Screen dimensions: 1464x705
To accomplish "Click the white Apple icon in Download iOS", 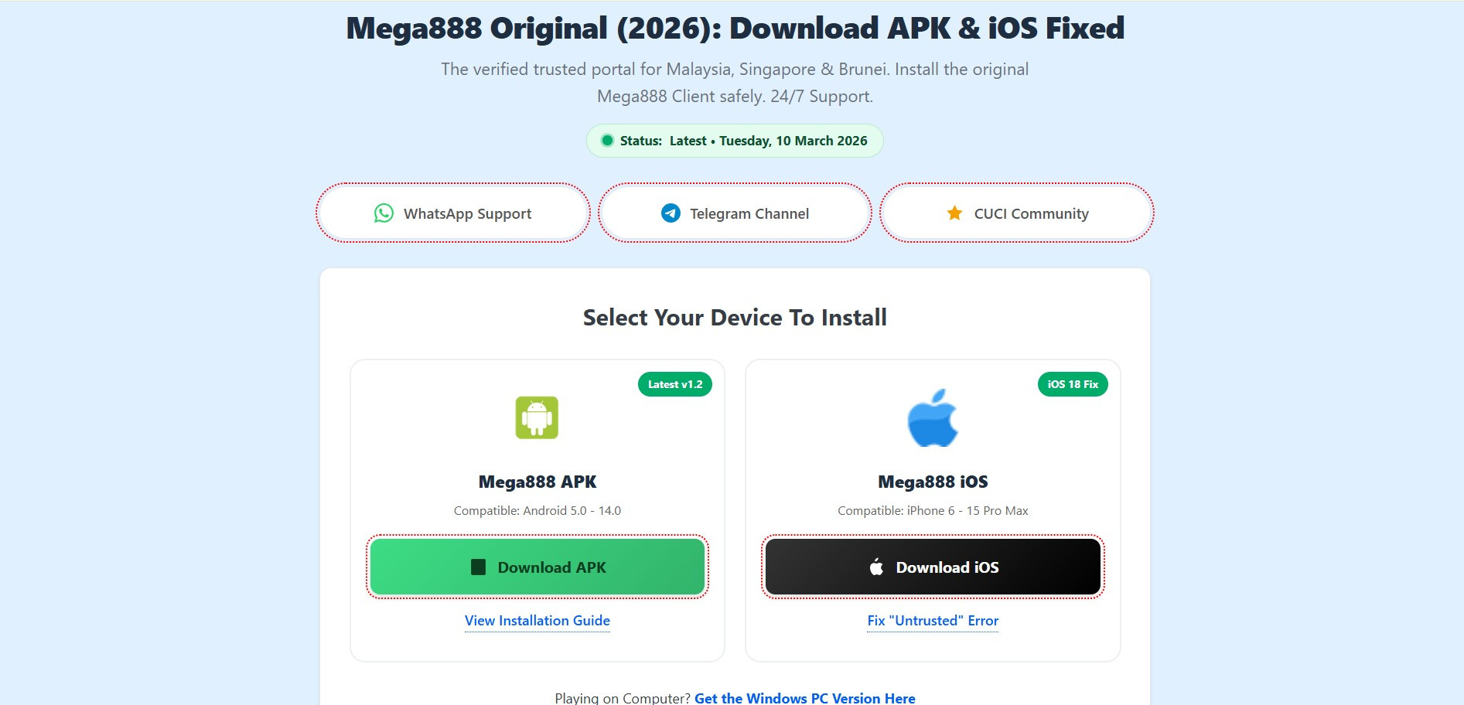I will click(x=876, y=567).
